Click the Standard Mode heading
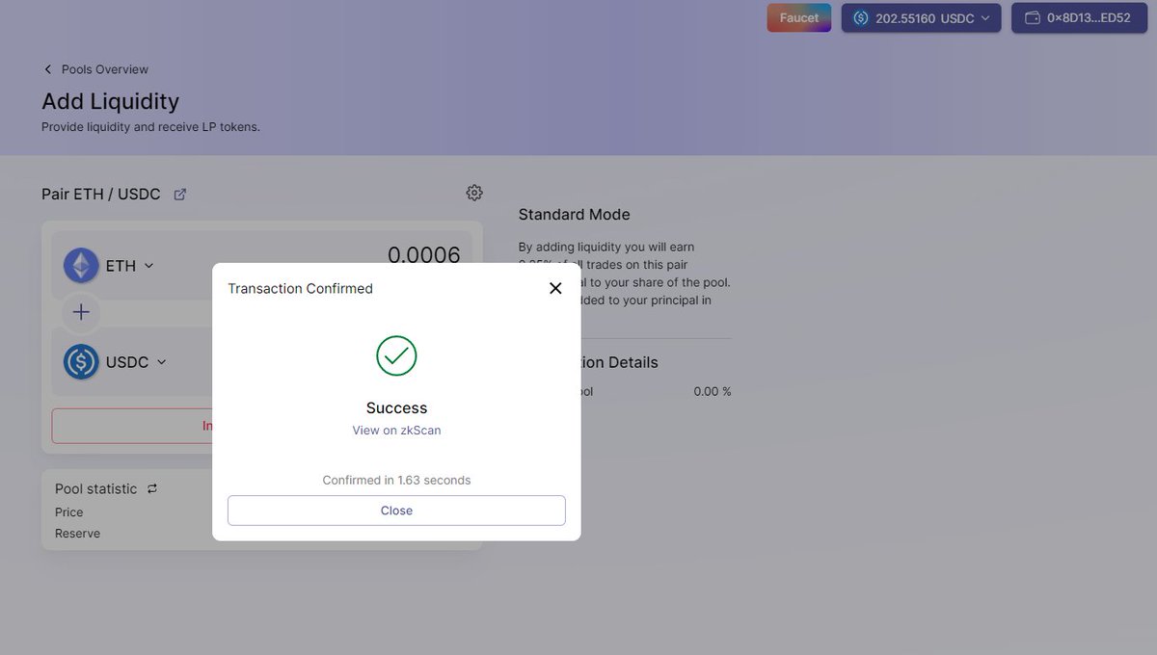 click(x=574, y=214)
